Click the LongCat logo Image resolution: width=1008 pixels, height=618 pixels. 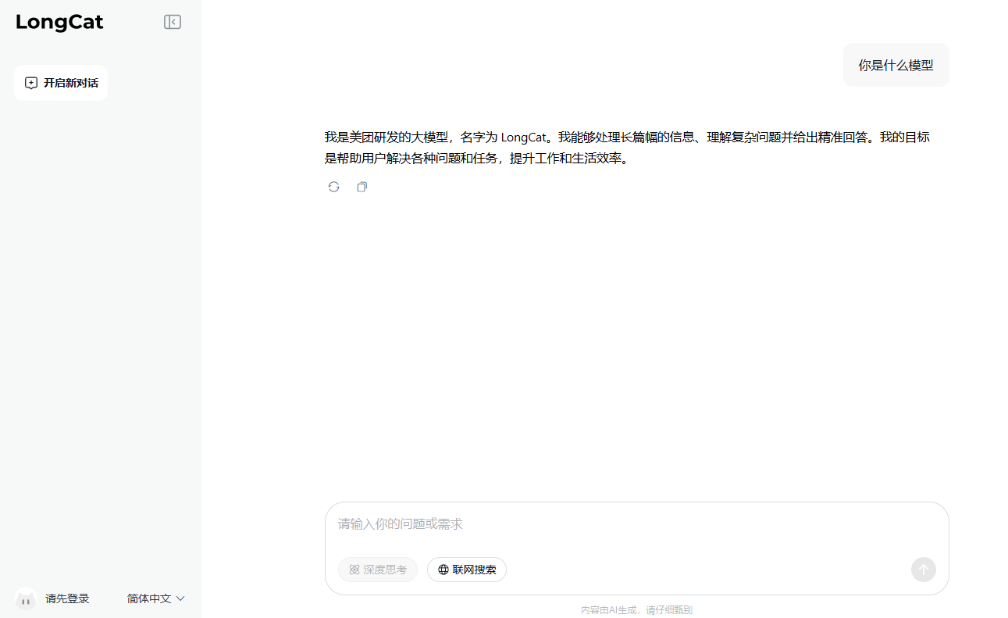click(59, 23)
